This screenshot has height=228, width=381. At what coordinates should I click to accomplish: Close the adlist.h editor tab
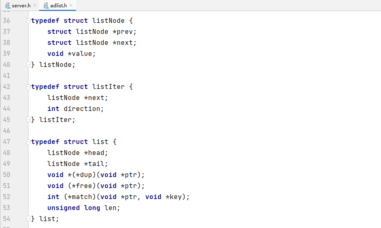[x=71, y=5]
